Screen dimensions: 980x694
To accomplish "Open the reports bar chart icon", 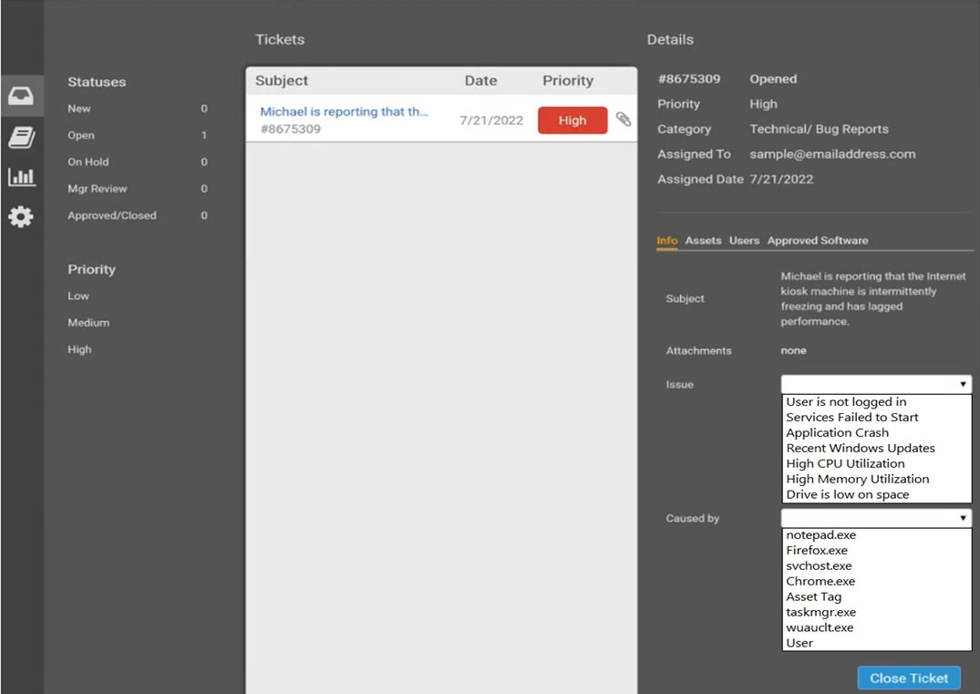I will [21, 176].
